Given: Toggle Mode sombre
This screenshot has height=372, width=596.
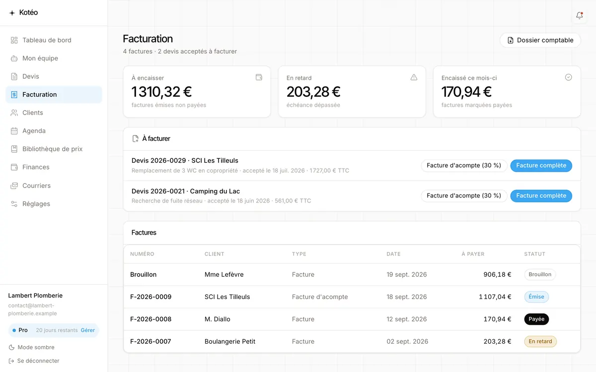Looking at the screenshot, I should click(x=32, y=348).
